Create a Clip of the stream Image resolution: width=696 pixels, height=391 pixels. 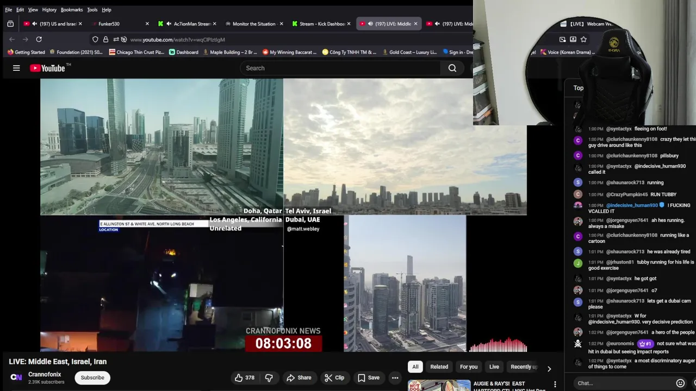[x=334, y=377]
